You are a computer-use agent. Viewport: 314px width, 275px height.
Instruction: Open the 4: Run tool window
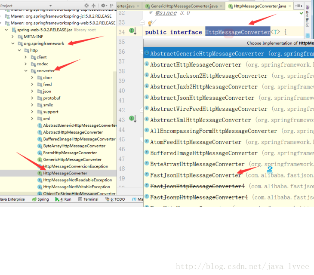pos(63,199)
